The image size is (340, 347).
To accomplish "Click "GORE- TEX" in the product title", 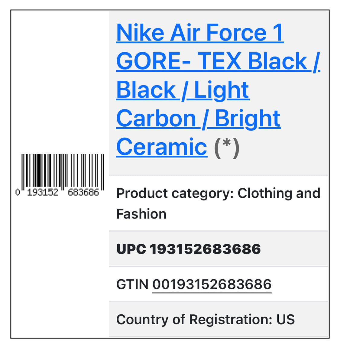I will pos(178,61).
